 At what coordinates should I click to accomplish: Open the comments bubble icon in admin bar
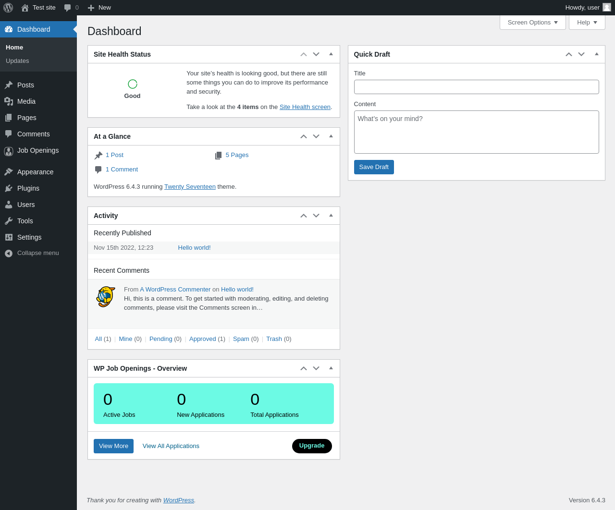(x=68, y=8)
